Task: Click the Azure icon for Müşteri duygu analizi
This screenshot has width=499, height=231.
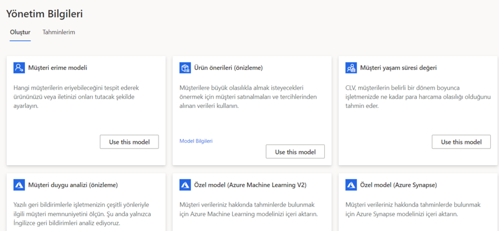Action: [x=19, y=184]
